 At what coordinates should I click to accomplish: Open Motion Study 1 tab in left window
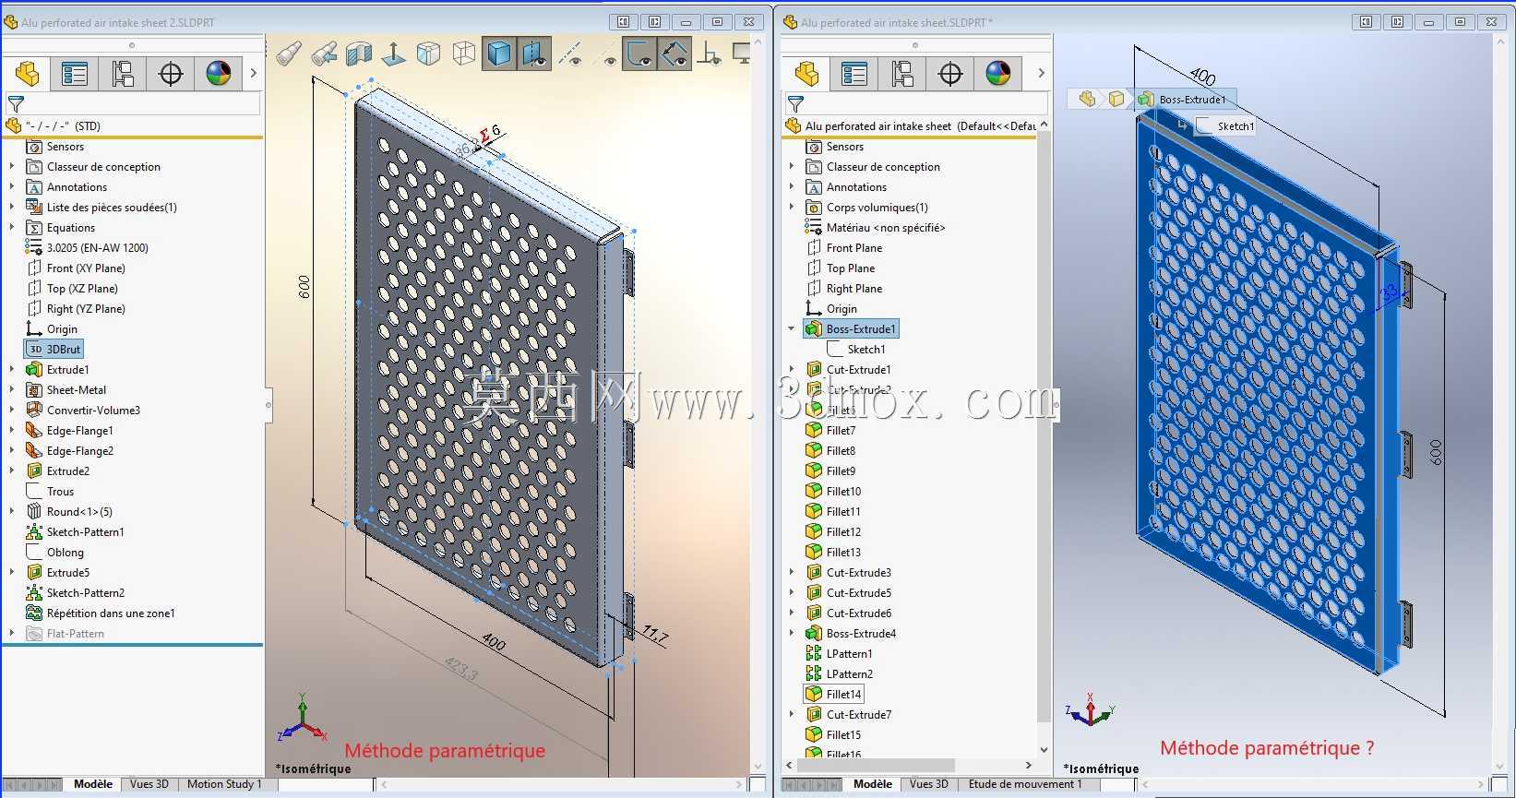click(x=224, y=784)
